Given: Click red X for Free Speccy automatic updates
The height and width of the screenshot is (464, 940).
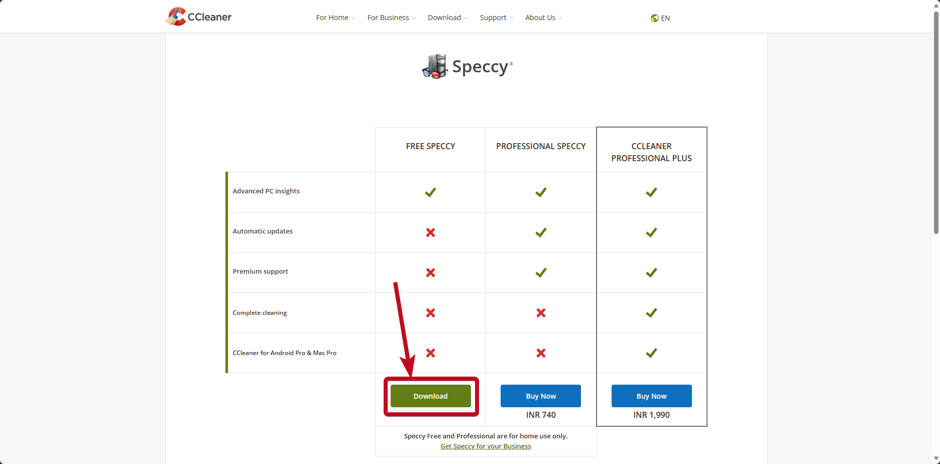Looking at the screenshot, I should pyautogui.click(x=430, y=233).
